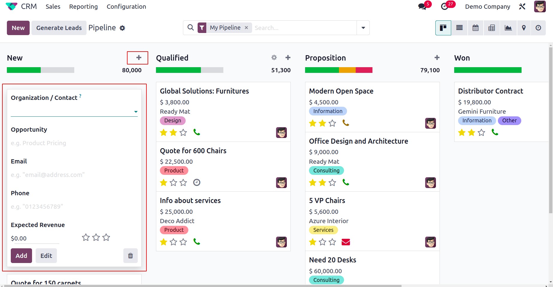Expand the search options dropdown arrow
Screen dimensions: 553x287
(363, 28)
